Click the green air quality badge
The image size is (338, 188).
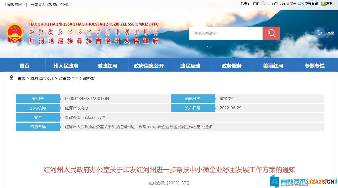323,4
